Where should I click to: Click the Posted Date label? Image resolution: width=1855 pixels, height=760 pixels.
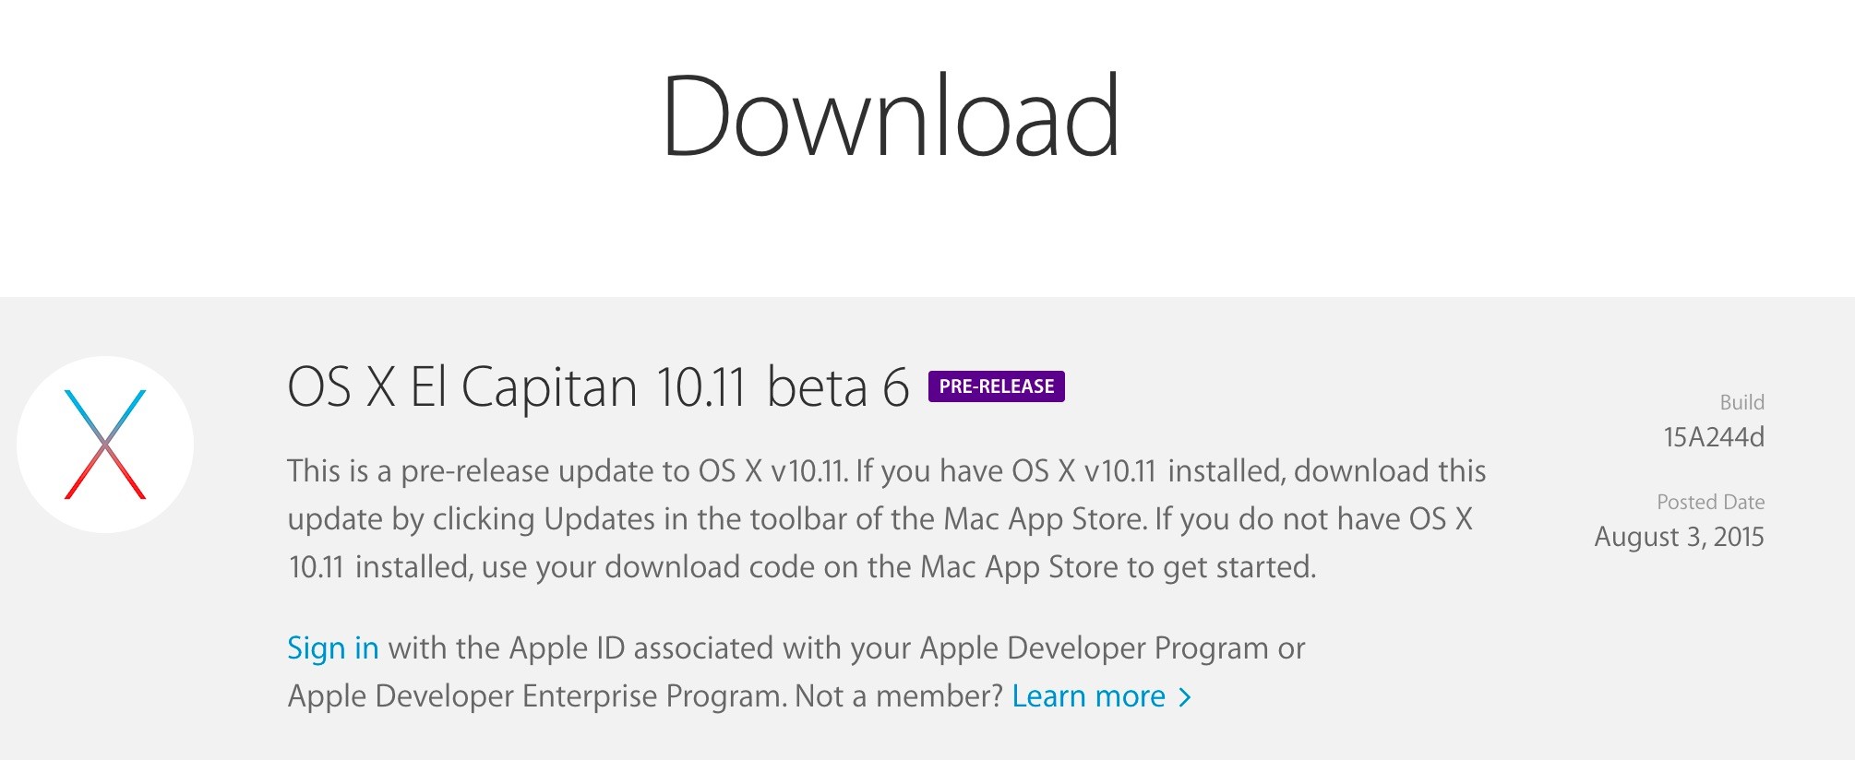pos(1710,502)
